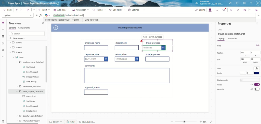Click the Save icon in top toolbar
261x124 pixels.
pos(245,10)
